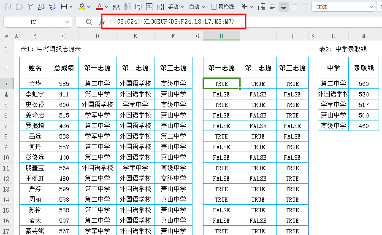Select row 3 header
Screen dimensions: 382x235
pyautogui.click(x=6, y=84)
